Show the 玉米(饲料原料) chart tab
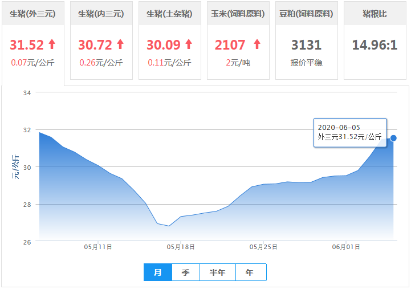411x289 pixels. [238, 13]
